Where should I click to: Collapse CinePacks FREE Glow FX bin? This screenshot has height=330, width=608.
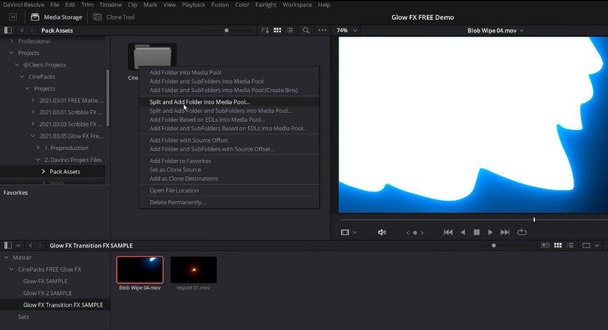coord(11,269)
